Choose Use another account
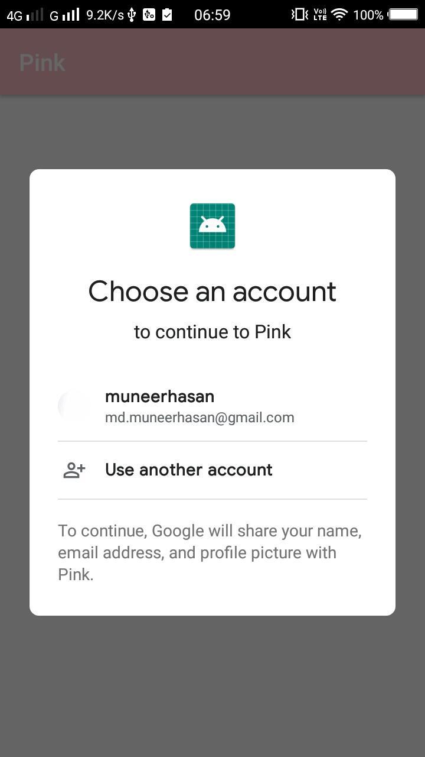The image size is (425, 757). (212, 470)
